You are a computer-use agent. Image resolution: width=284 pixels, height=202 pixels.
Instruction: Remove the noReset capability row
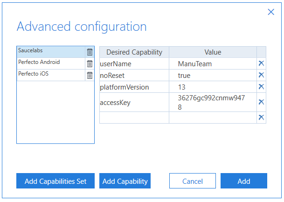[261, 75]
